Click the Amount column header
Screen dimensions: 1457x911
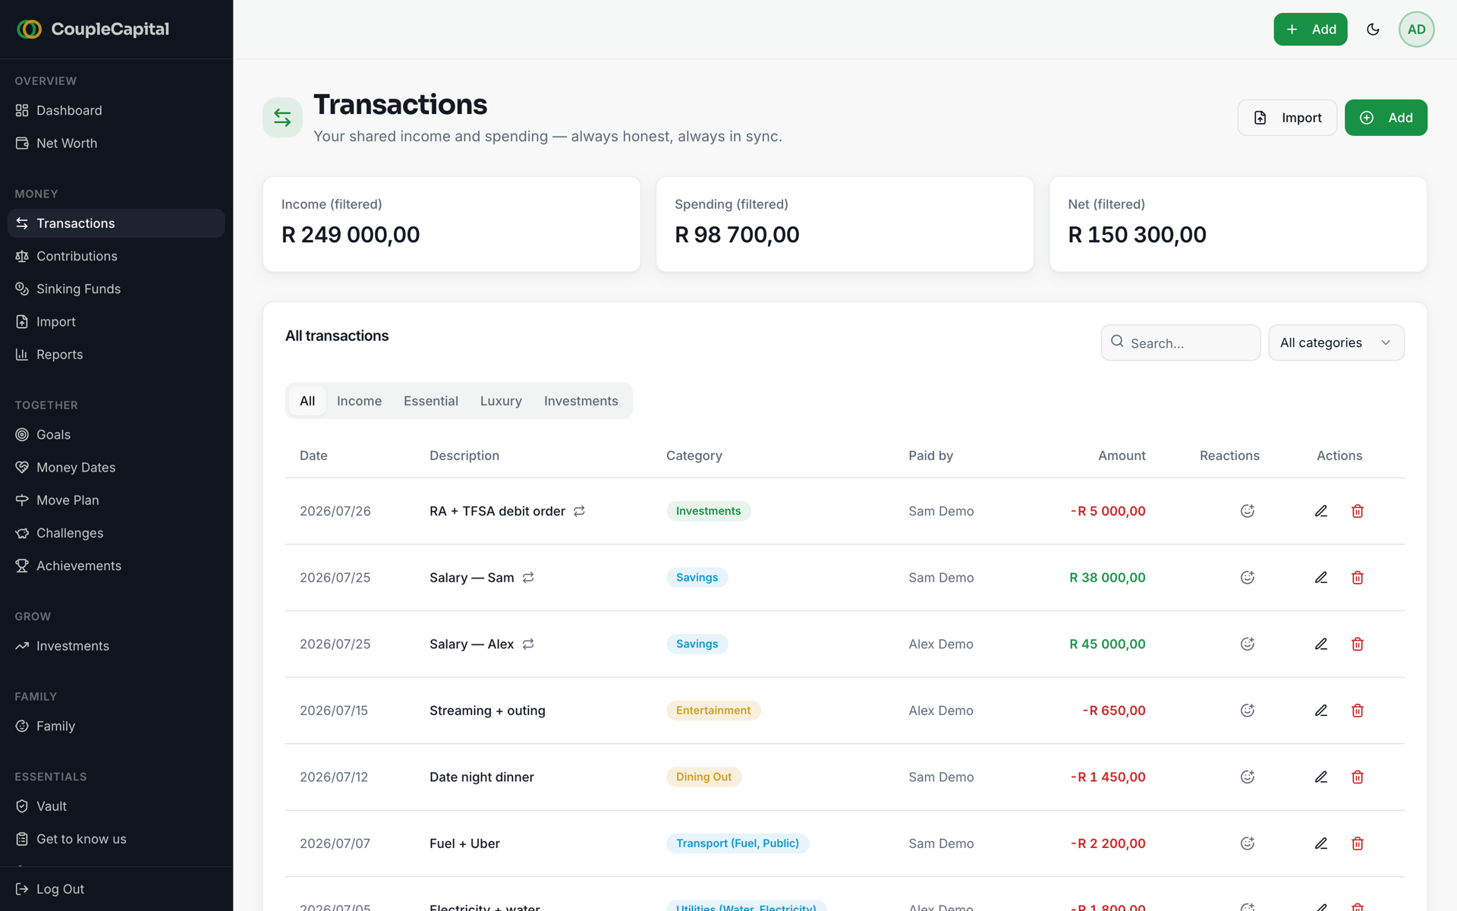click(x=1122, y=455)
